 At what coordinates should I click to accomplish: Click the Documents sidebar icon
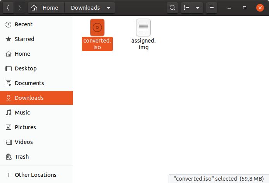point(9,83)
